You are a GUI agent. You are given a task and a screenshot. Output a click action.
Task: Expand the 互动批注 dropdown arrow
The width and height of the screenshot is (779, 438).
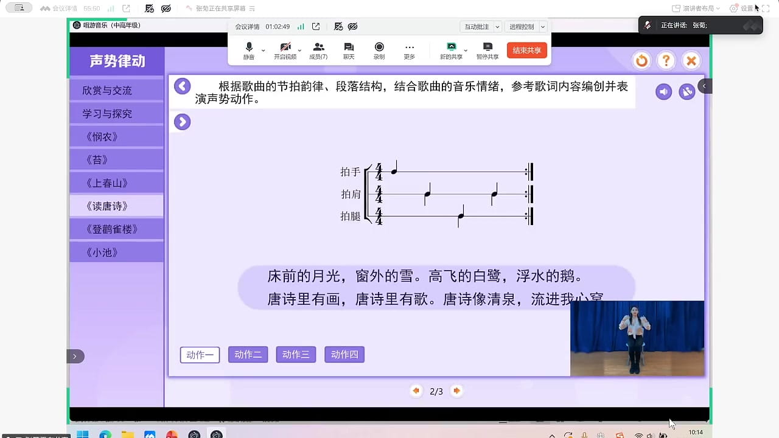[498, 27]
